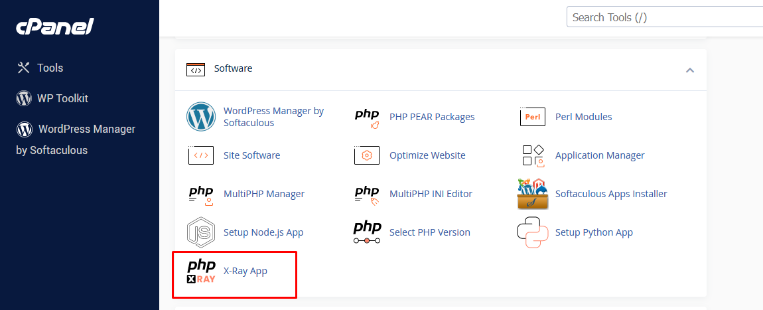Focus the Search Tools input field
The height and width of the screenshot is (310, 763).
click(665, 17)
